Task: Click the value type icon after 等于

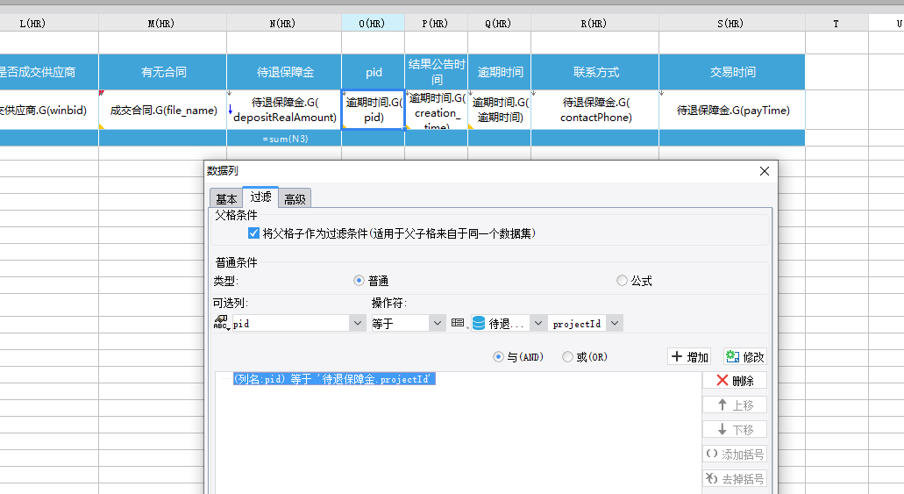Action: point(458,323)
